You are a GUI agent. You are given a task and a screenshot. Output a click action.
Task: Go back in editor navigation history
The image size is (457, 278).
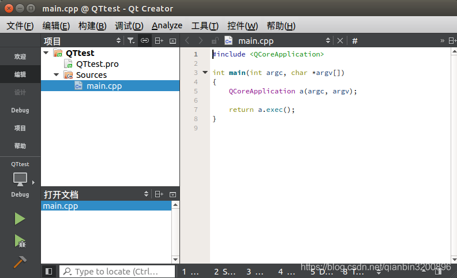point(188,40)
